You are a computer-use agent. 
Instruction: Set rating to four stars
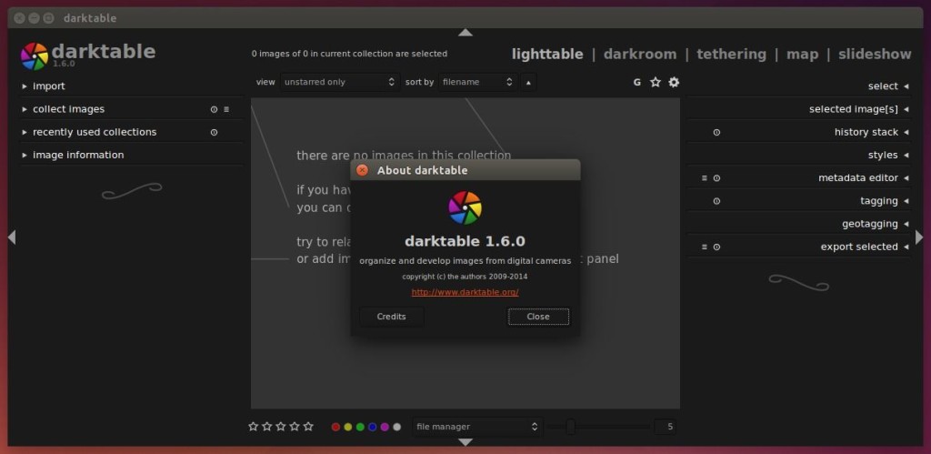click(295, 426)
